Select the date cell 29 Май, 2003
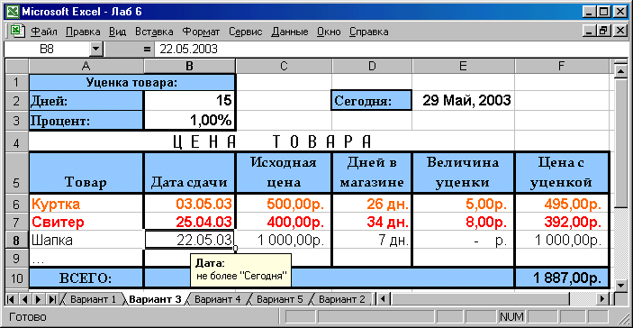The image size is (633, 328). [x=463, y=100]
